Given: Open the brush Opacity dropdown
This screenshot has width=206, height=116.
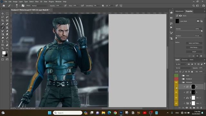Looking at the screenshot, I should click(61, 6).
